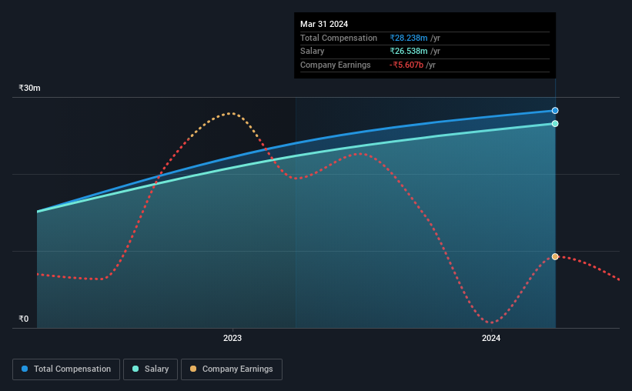Click the 2023 x-axis label
Image resolution: width=632 pixels, height=391 pixels.
[232, 338]
